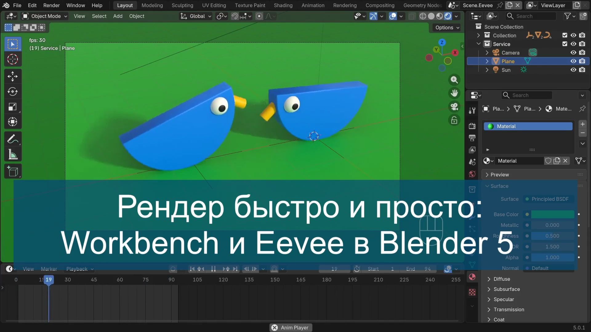This screenshot has width=591, height=332.
Task: Switch to wireframe viewport shading
Action: (423, 16)
